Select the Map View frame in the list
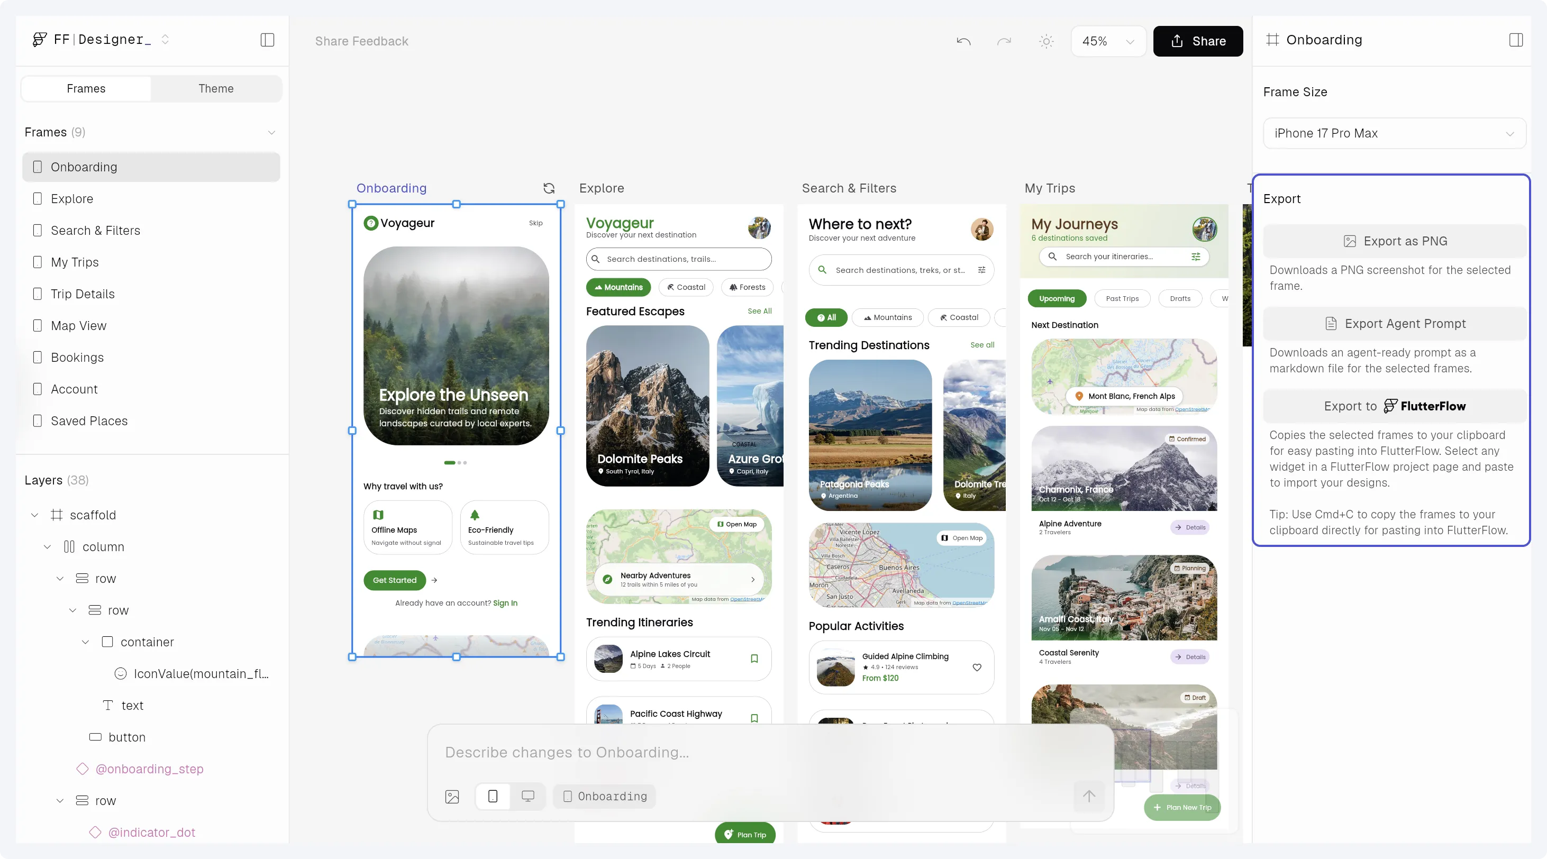Screen dimensions: 1547x859 [x=151, y=326]
